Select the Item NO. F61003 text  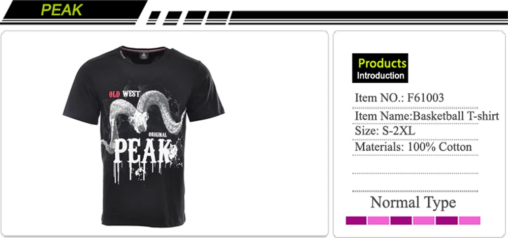(x=399, y=97)
